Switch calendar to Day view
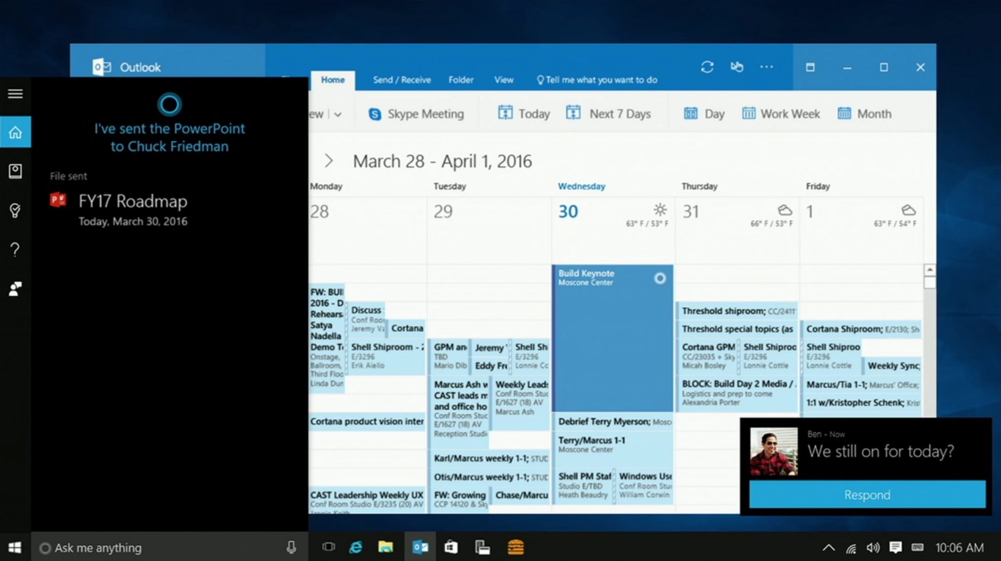The height and width of the screenshot is (561, 1001). [704, 114]
